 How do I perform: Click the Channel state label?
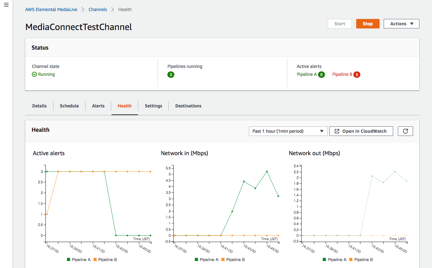click(45, 66)
